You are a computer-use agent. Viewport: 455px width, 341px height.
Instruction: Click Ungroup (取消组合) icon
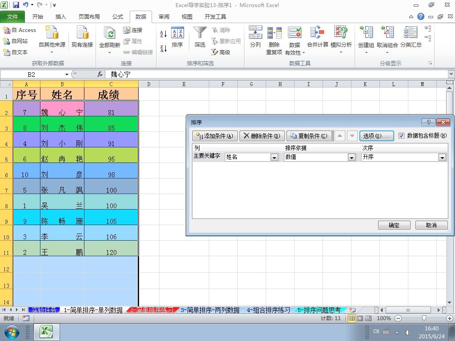coord(387,40)
